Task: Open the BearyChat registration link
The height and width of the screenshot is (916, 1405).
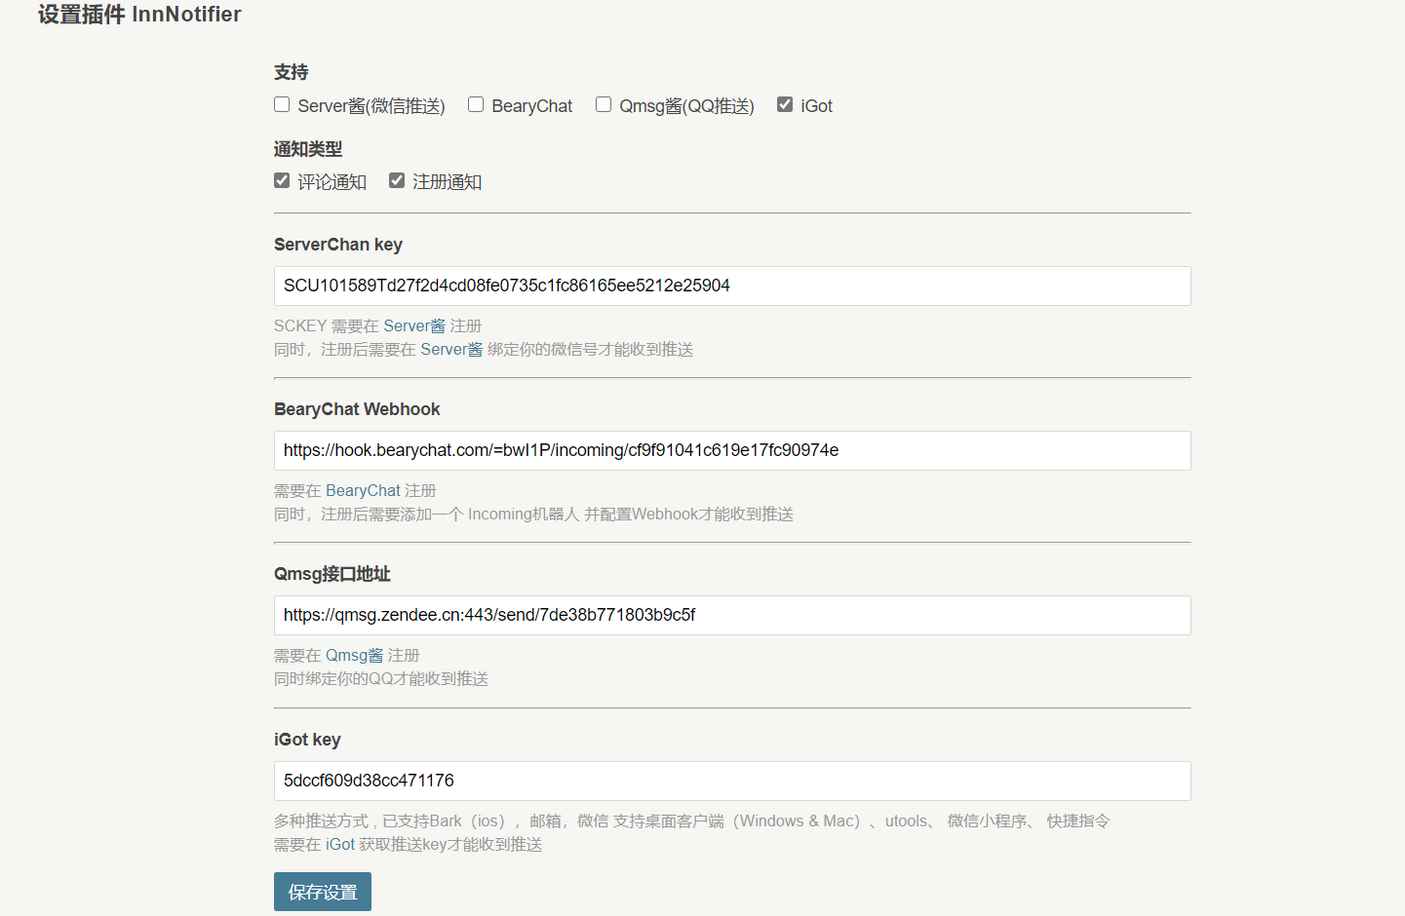Action: [363, 490]
